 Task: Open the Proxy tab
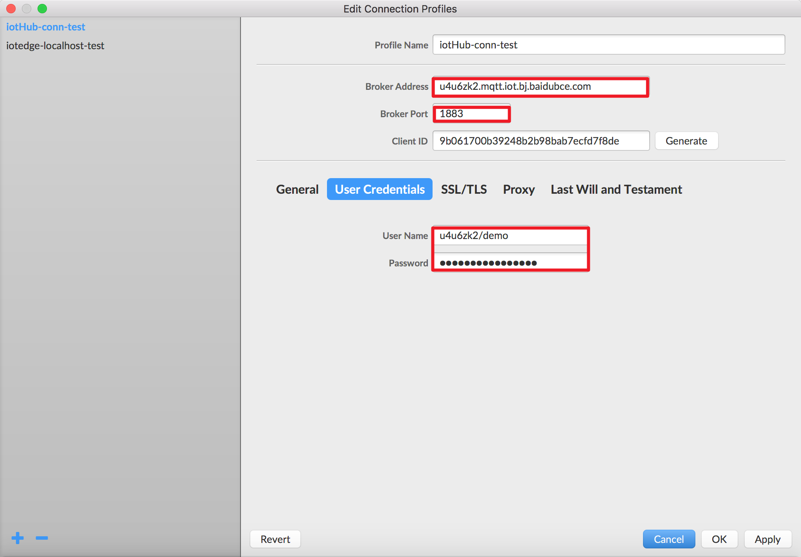click(x=519, y=189)
